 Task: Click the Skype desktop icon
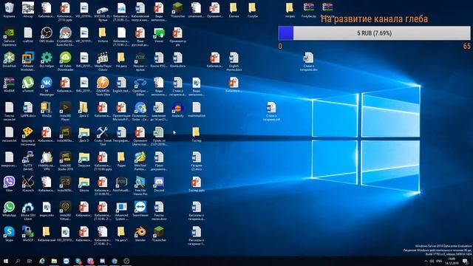9,234
